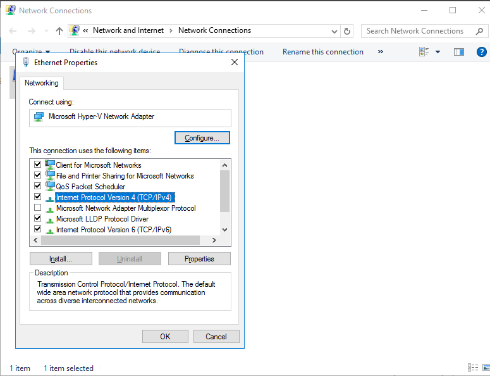Image resolution: width=490 pixels, height=376 pixels.
Task: Uncheck QoS Packet Scheduler checkbox
Action: 37,186
